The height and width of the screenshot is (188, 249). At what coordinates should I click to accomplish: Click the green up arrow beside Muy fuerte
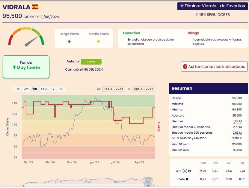coord(14,67)
